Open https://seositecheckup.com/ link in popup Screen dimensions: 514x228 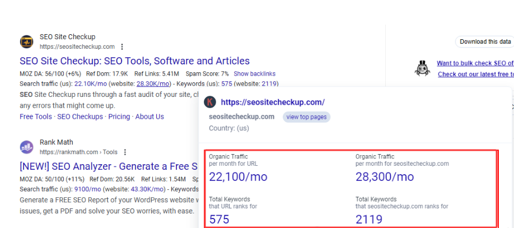[273, 102]
